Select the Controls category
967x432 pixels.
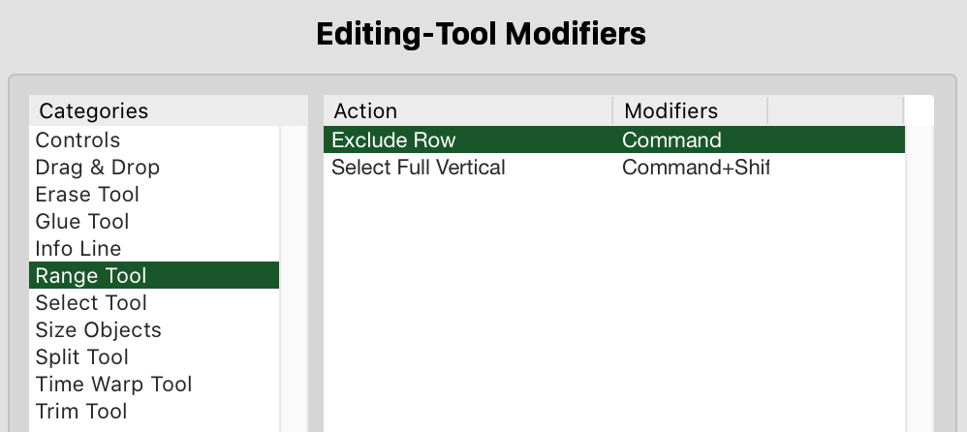[x=78, y=140]
